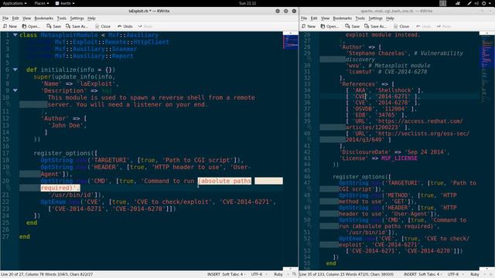Click the network icon in top panel
Image resolution: width=495 pixels, height=278 pixels.
click(458, 3)
